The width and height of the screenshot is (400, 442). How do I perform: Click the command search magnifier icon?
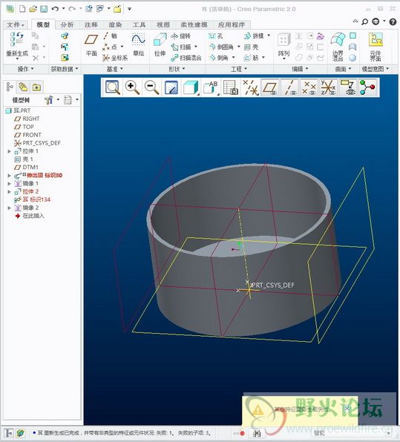[364, 22]
